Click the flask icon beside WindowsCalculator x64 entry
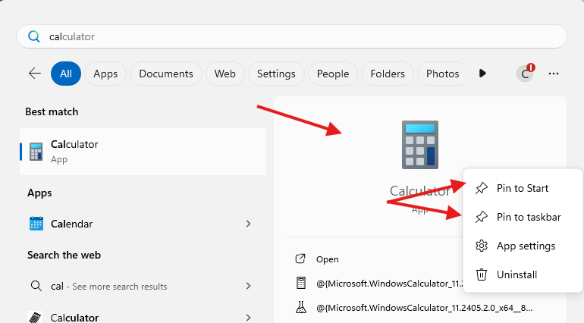 301,307
